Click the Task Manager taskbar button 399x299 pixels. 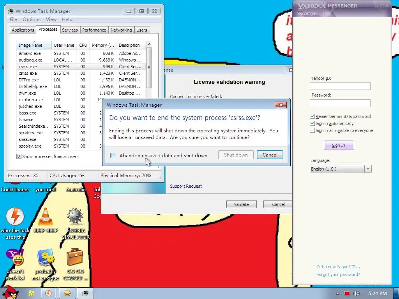coord(85,293)
